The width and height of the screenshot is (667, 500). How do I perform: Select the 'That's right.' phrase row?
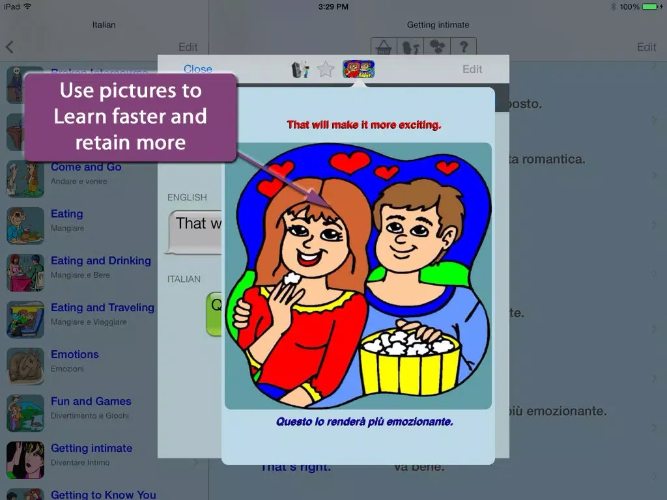(438, 475)
